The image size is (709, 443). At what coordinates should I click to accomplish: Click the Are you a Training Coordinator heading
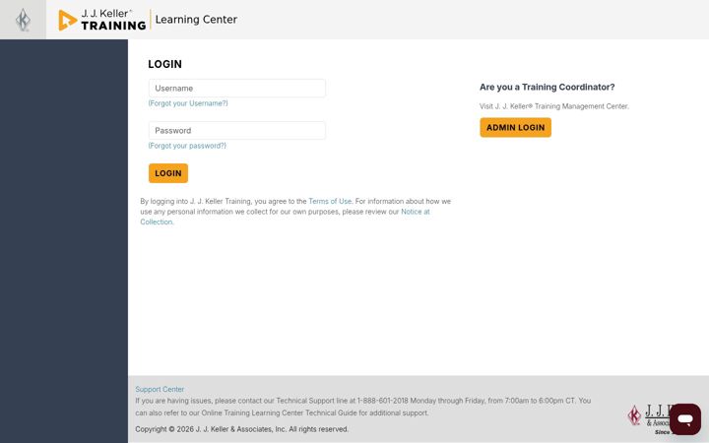pos(548,87)
